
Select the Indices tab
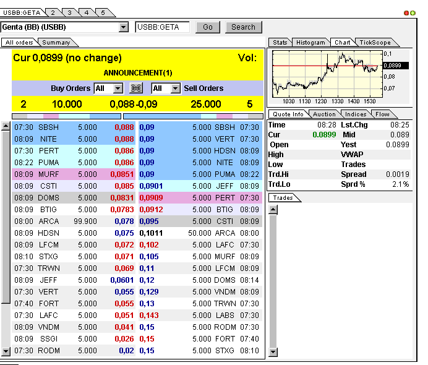pyautogui.click(x=356, y=114)
